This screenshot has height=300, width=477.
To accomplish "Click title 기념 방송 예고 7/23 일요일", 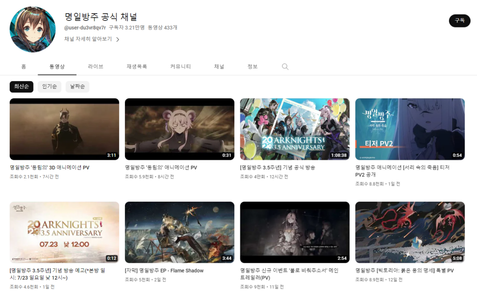I will pos(57,274).
